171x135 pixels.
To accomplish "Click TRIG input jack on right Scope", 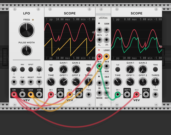I will coord(155,94).
